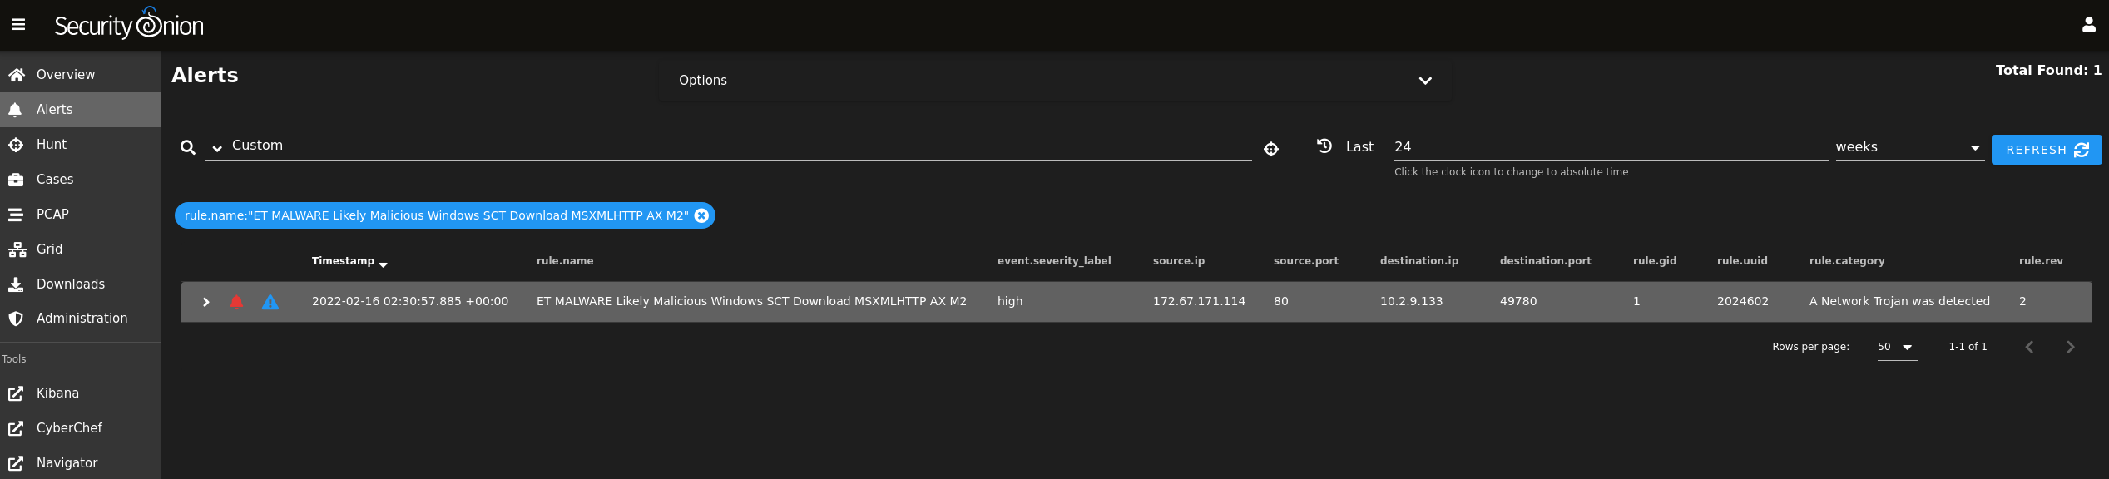Expand the alert row details chevron
The height and width of the screenshot is (479, 2109).
point(206,302)
